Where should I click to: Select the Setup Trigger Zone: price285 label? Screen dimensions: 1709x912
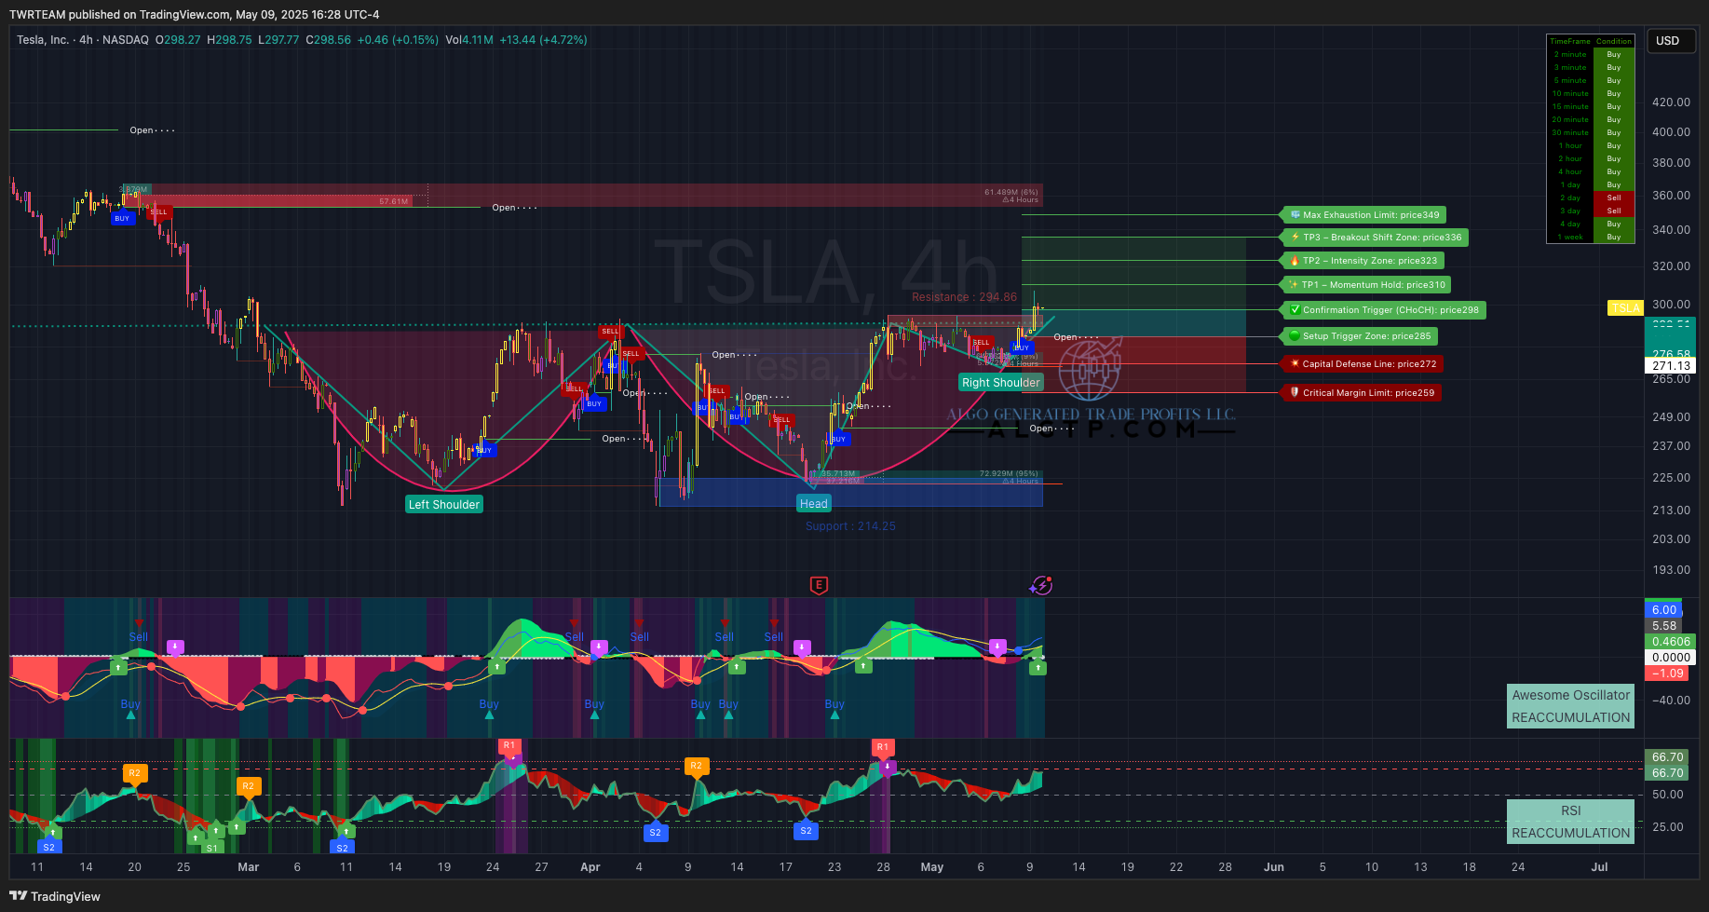pyautogui.click(x=1360, y=336)
